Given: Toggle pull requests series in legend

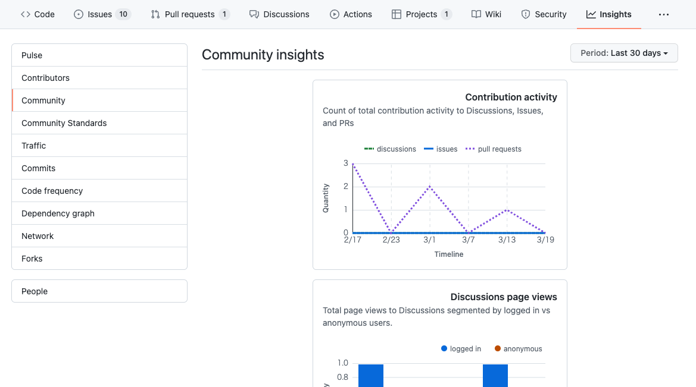Looking at the screenshot, I should 493,149.
